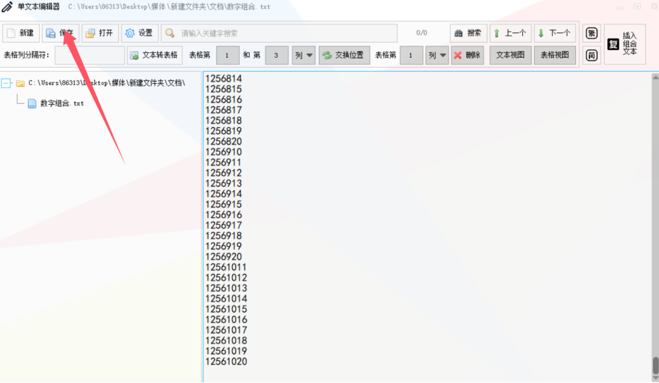The image size is (659, 383).
Task: Select 数字组合.txt in the file tree
Action: (x=62, y=104)
